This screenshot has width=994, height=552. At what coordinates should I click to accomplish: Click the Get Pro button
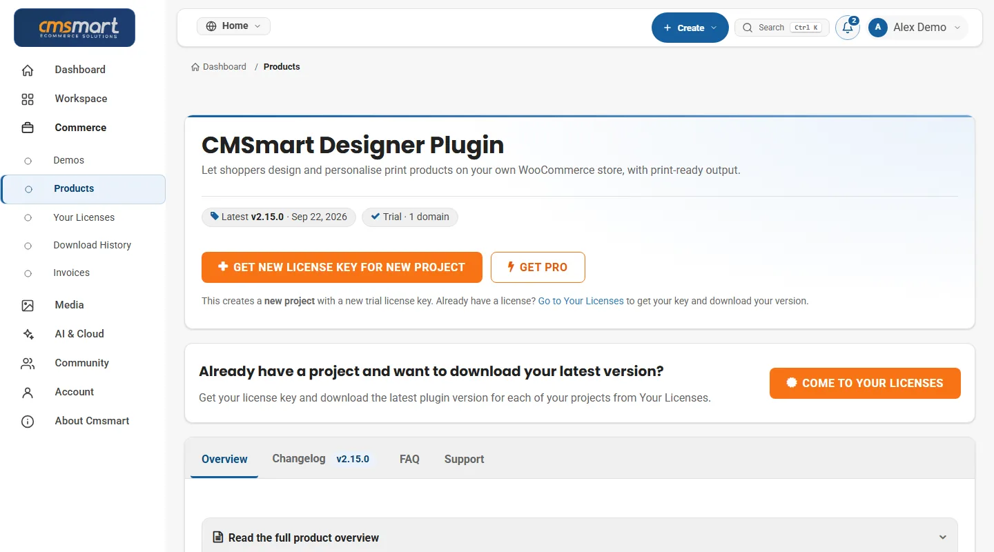538,267
